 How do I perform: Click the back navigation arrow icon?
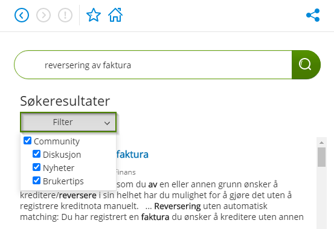click(x=22, y=15)
